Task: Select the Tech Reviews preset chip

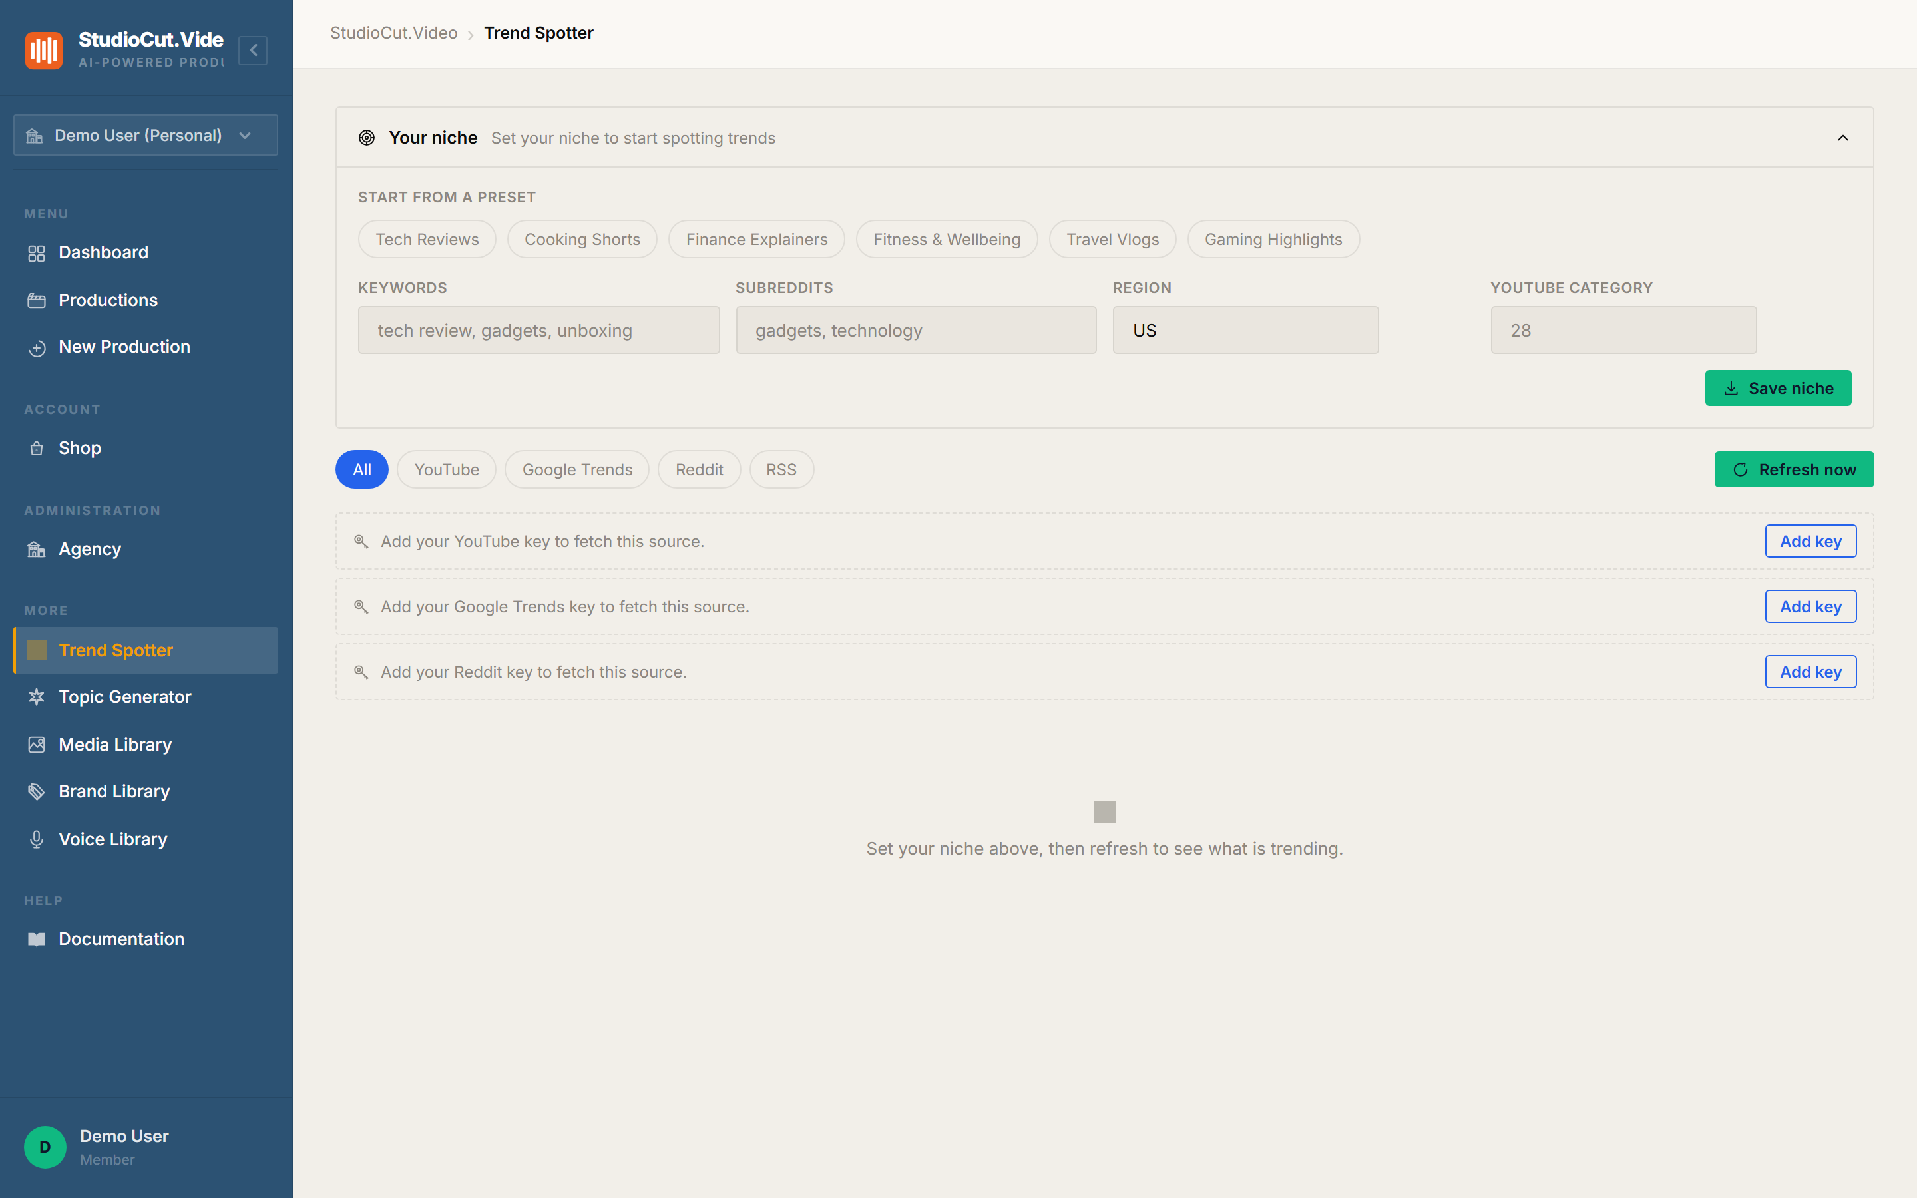Action: click(x=427, y=240)
